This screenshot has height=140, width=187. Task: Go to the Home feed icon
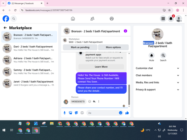[73, 19]
